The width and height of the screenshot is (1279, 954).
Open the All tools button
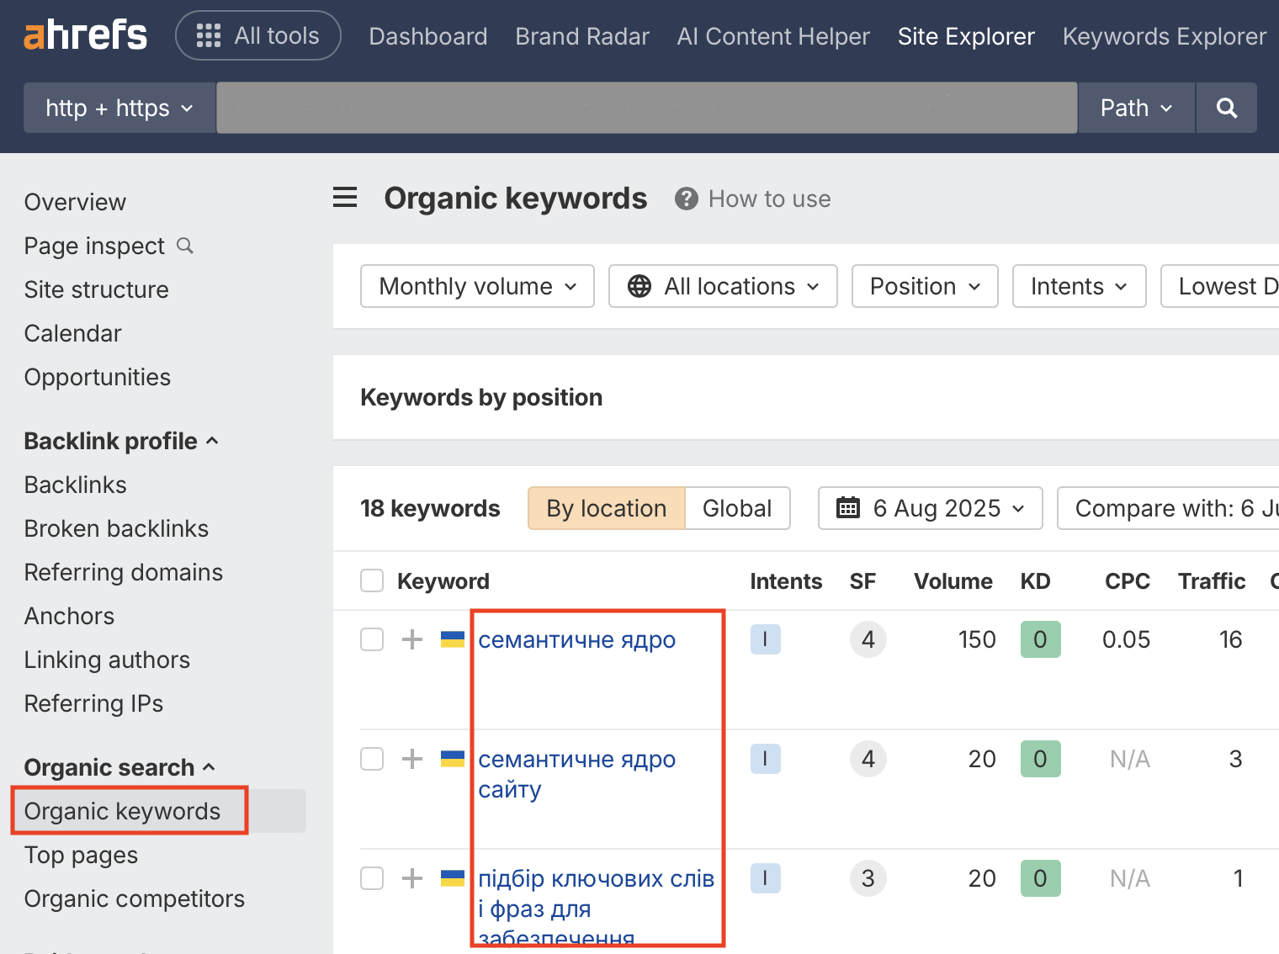tap(258, 35)
